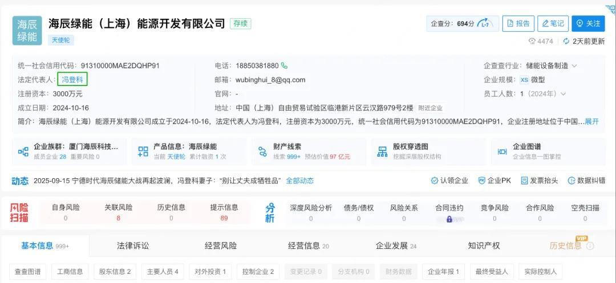
Task: Click the 查查图谱 sub-tab button
Action: click(x=27, y=272)
